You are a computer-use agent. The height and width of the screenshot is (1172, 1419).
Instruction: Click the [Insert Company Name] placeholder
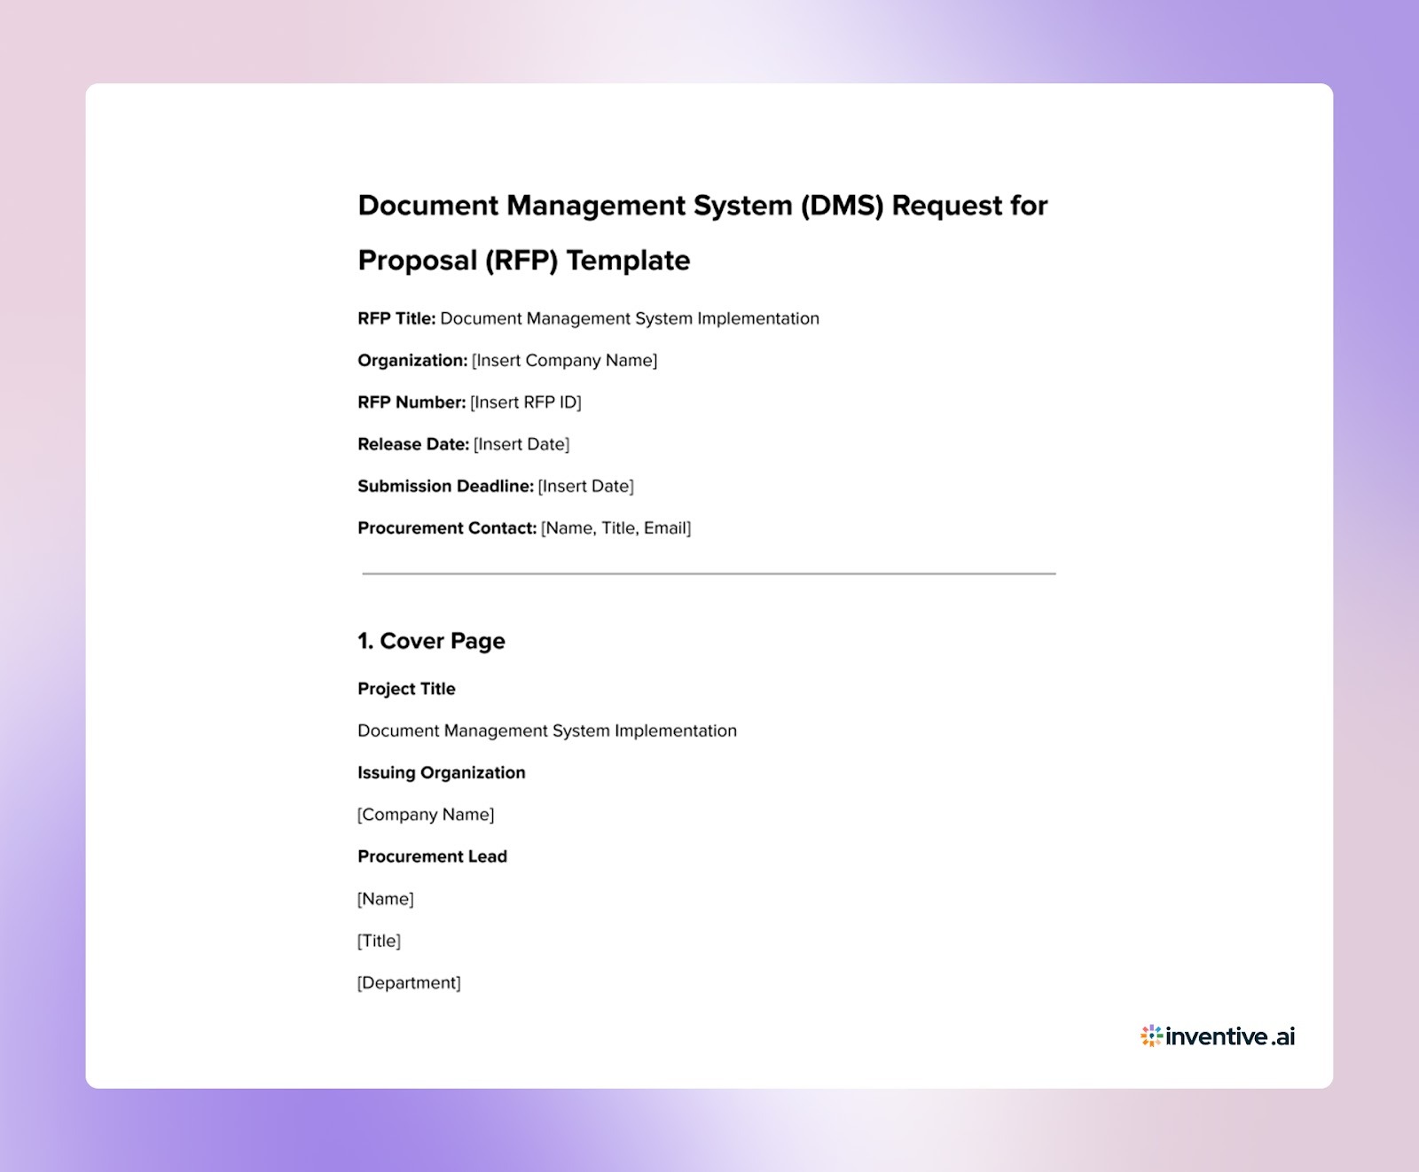[565, 360]
